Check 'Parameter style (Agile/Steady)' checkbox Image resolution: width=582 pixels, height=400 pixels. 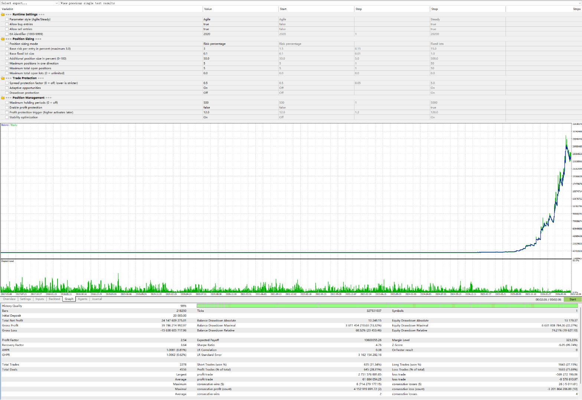pyautogui.click(x=7, y=19)
